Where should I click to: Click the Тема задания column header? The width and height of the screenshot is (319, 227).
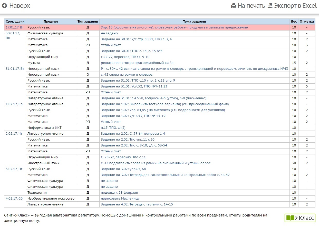click(194, 22)
